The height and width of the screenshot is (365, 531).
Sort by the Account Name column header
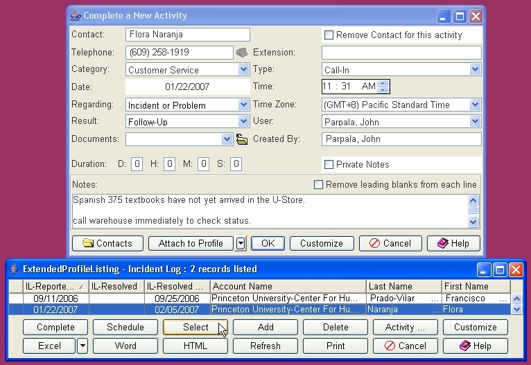pos(288,287)
